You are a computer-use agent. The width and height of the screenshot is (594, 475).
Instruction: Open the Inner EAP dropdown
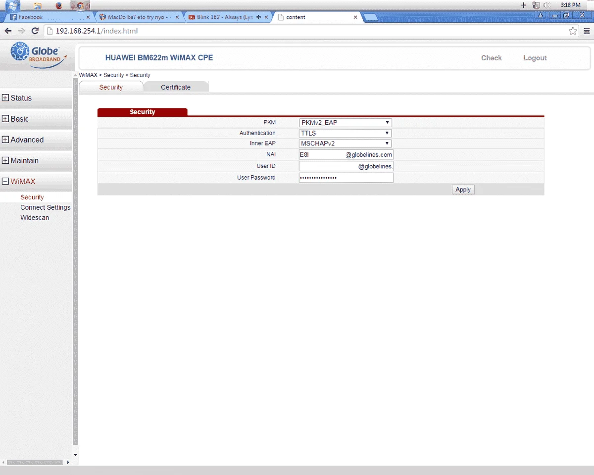[346, 143]
